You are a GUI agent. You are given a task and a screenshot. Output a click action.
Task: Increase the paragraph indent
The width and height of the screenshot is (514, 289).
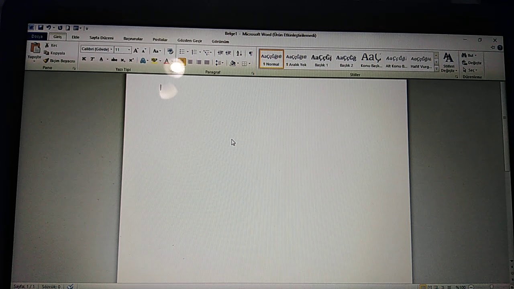[x=228, y=53]
